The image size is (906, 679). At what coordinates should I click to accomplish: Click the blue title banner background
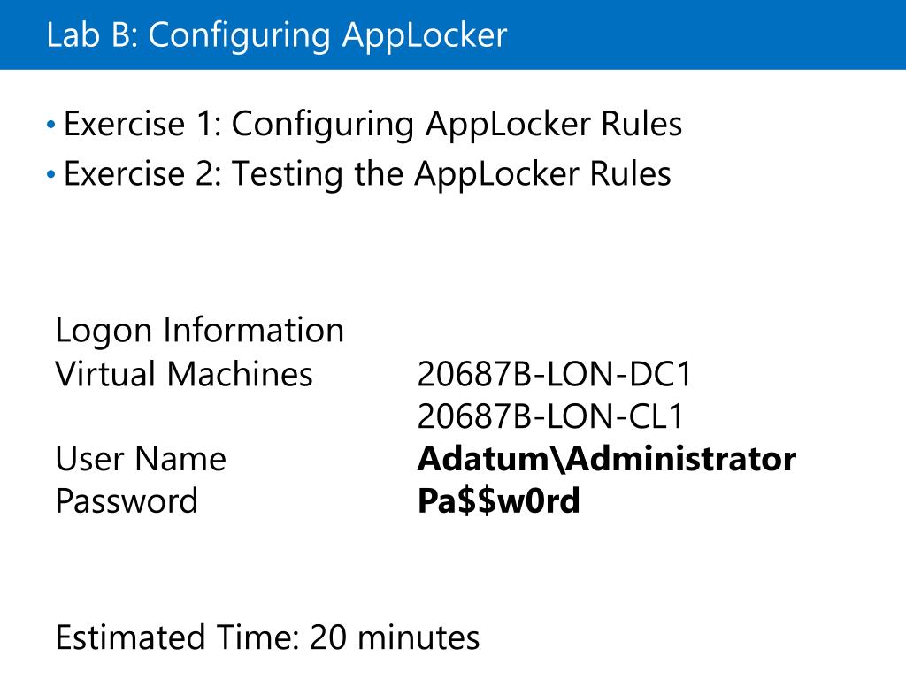(705, 34)
